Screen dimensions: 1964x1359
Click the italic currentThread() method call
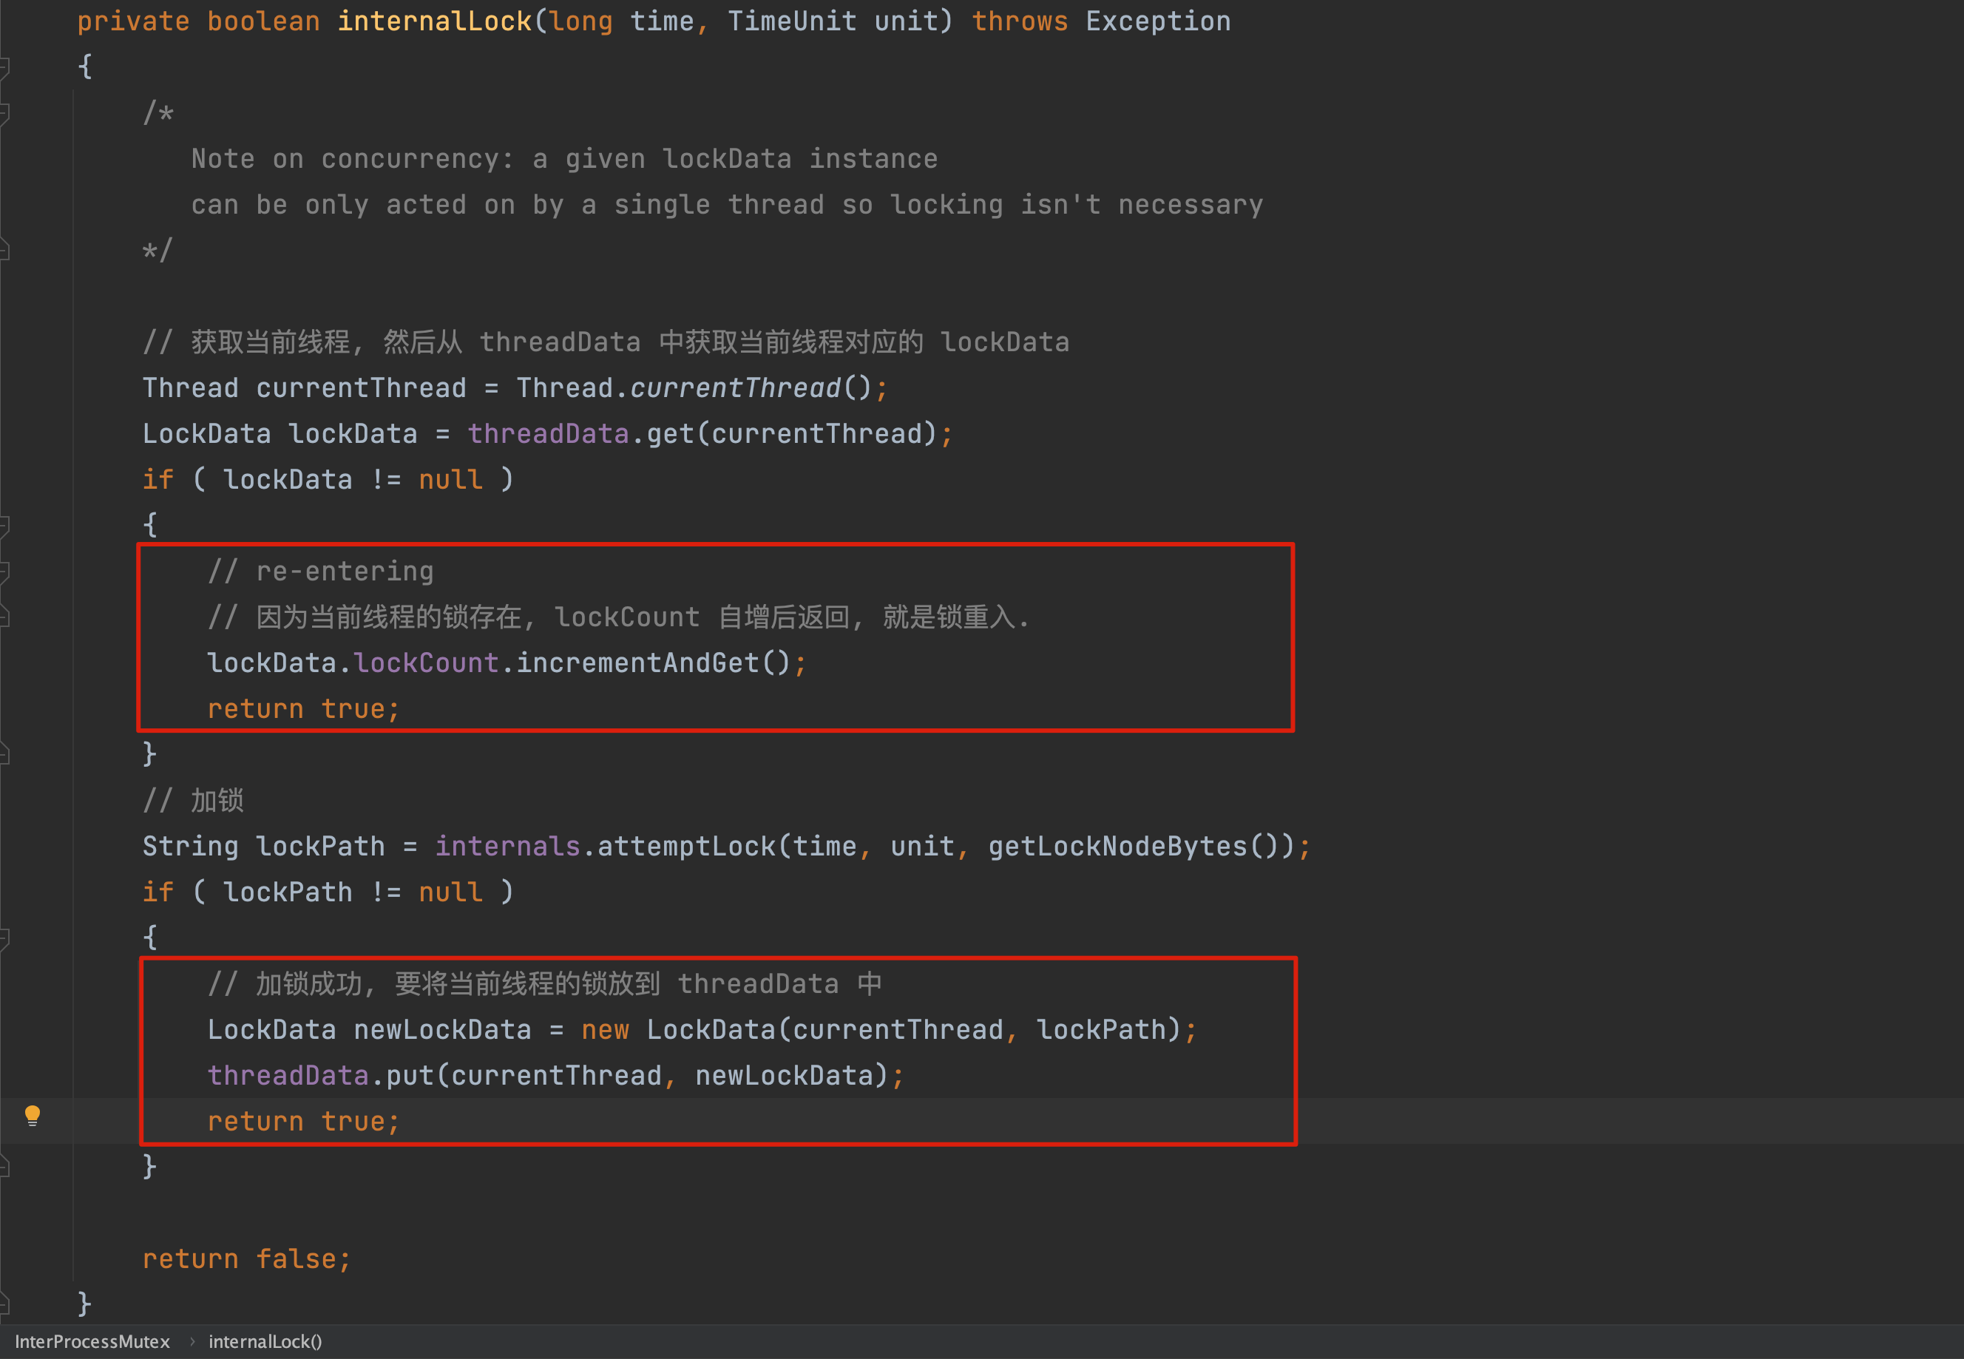pyautogui.click(x=735, y=388)
